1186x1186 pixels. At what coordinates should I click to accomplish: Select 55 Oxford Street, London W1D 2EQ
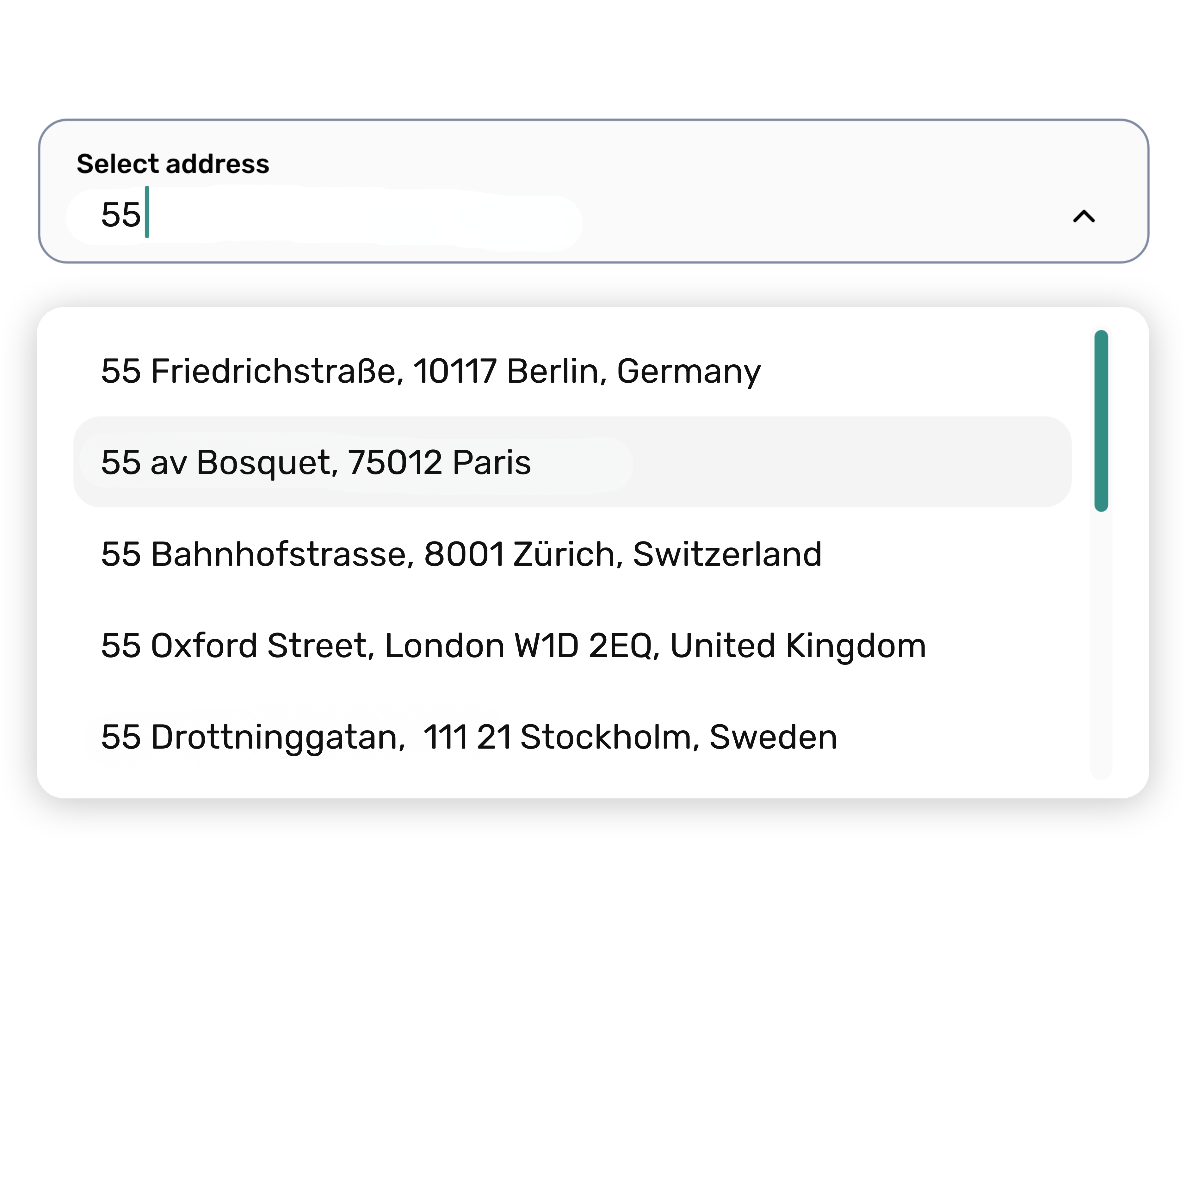[513, 645]
